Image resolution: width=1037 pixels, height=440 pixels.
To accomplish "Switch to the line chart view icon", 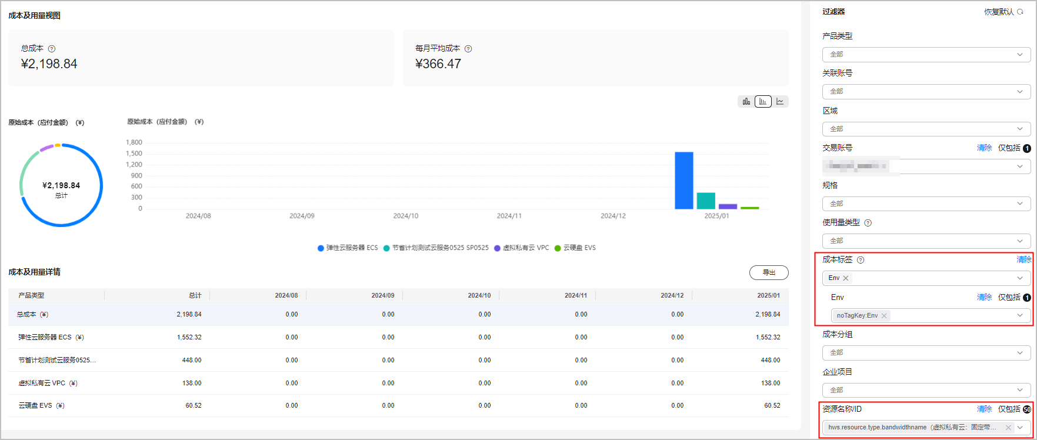I will click(780, 102).
